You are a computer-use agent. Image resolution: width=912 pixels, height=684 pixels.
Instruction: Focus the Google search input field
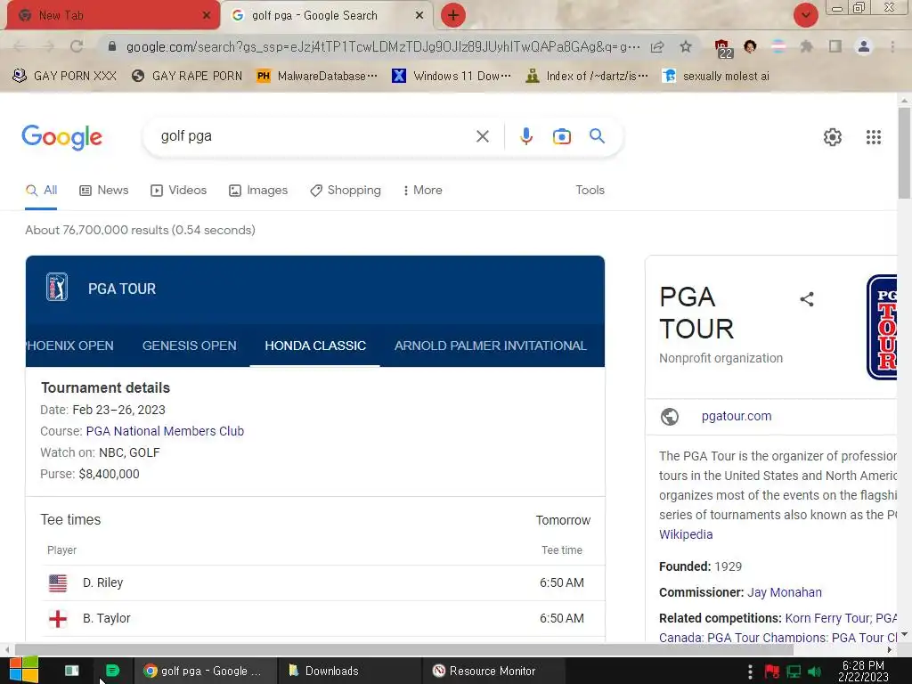coord(314,136)
